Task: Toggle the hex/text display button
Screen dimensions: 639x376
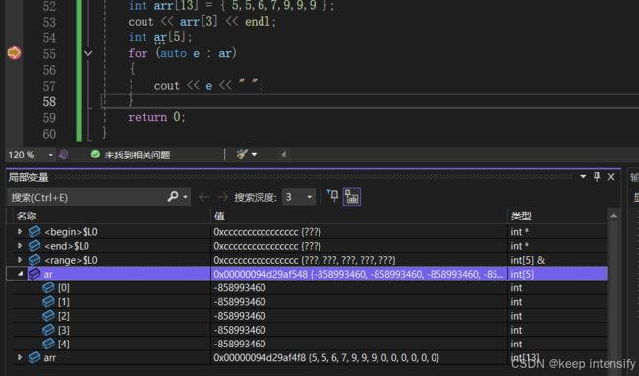Action: pos(352,197)
